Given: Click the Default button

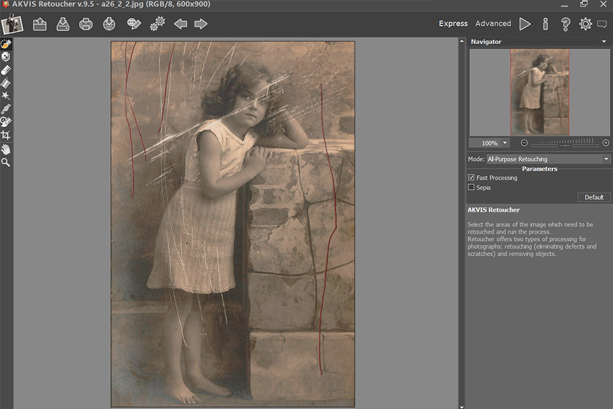Looking at the screenshot, I should (x=594, y=197).
